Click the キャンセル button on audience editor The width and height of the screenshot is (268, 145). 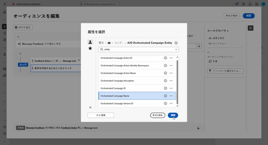(x=232, y=16)
